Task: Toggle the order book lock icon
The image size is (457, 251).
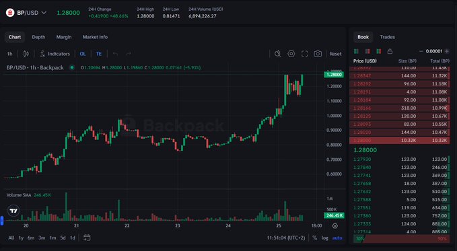Action: point(390,51)
